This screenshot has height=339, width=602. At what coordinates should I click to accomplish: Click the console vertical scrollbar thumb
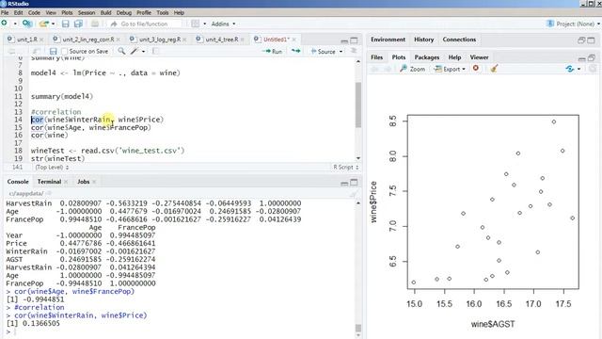(x=358, y=328)
